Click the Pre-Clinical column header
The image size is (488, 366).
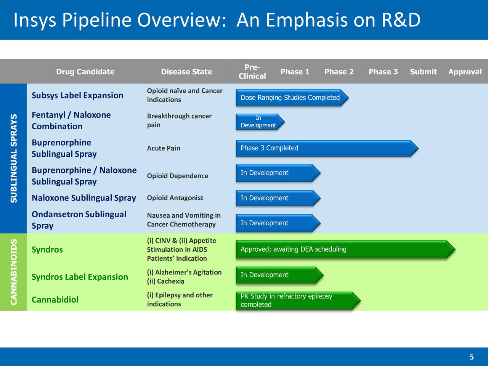click(x=252, y=72)
